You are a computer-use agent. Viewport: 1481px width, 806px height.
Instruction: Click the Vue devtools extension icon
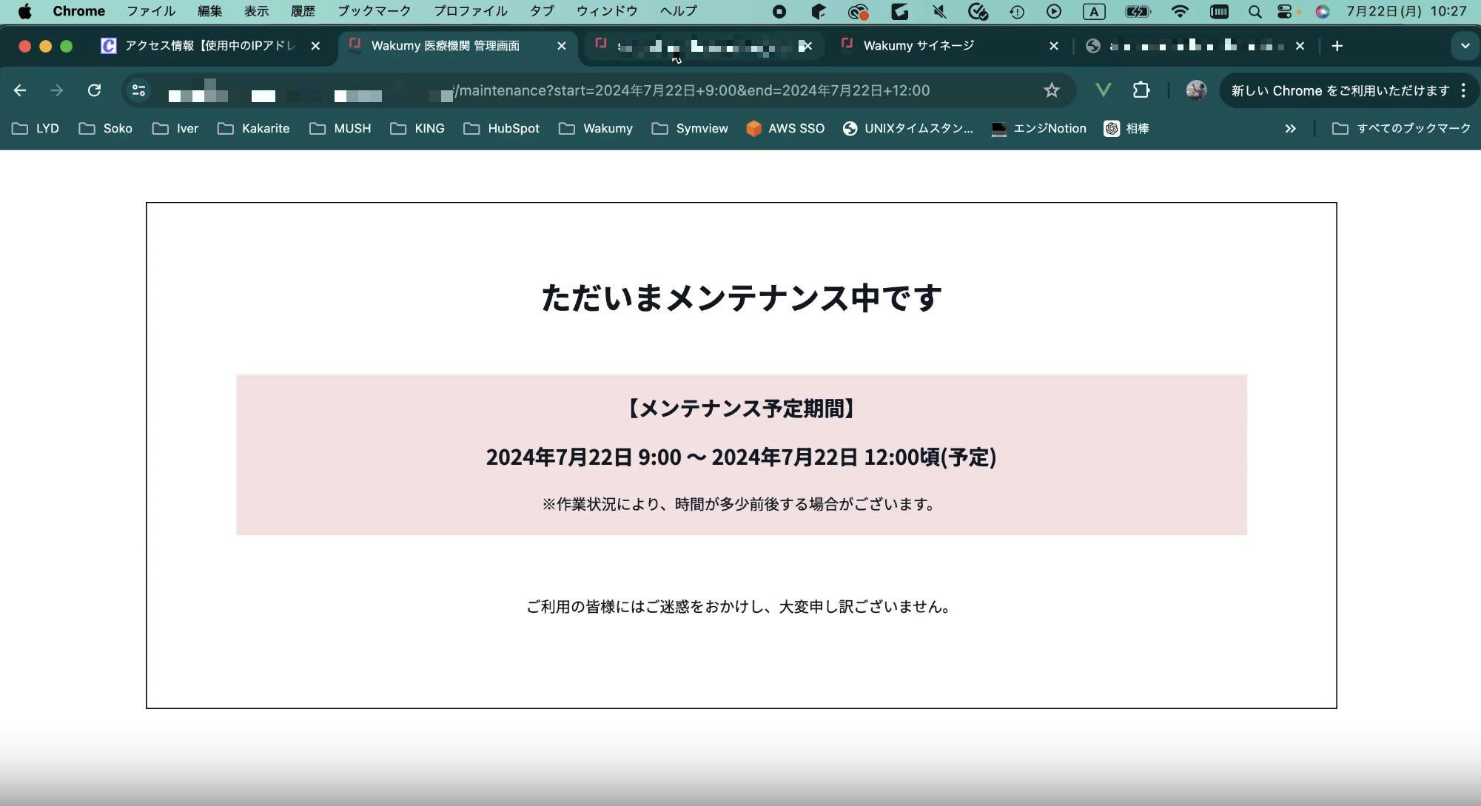[x=1104, y=90]
